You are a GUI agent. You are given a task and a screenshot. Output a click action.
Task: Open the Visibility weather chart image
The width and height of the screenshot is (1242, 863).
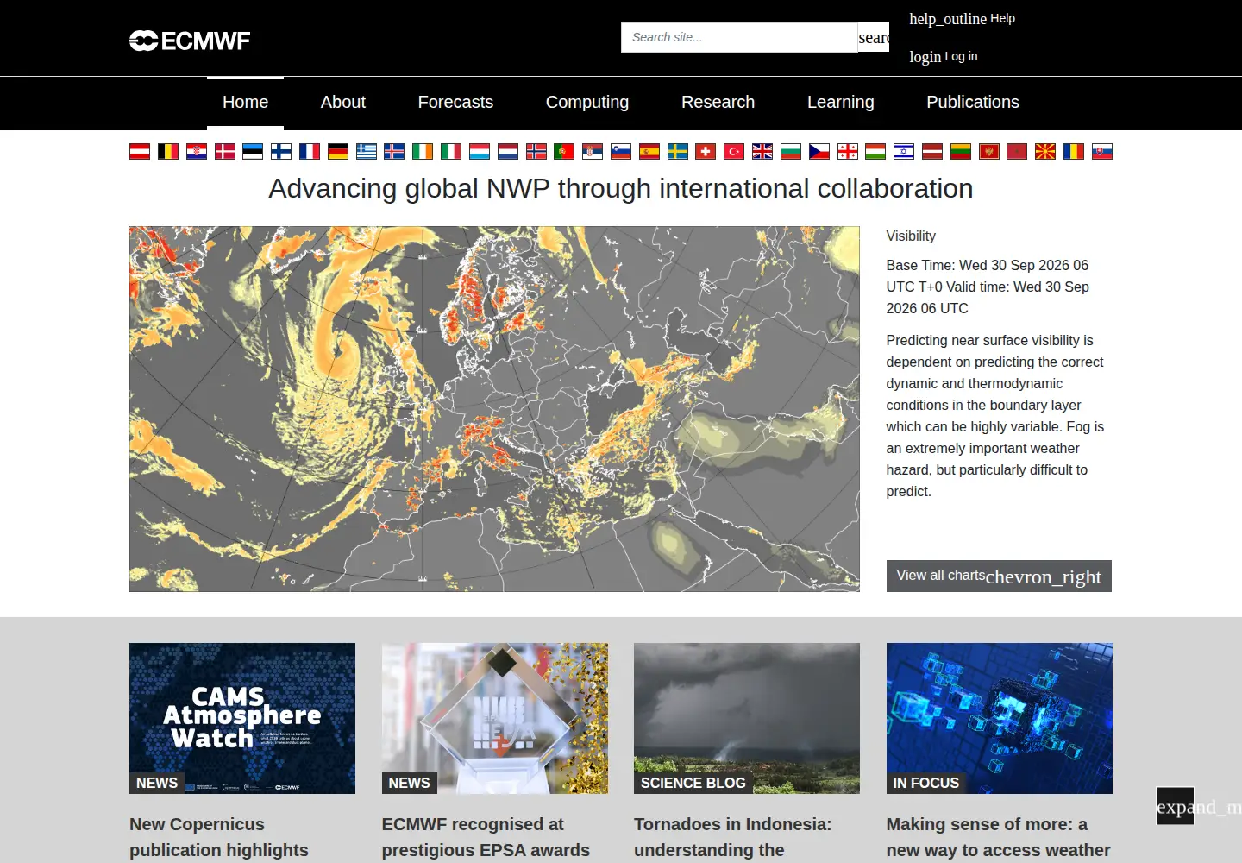click(x=494, y=409)
